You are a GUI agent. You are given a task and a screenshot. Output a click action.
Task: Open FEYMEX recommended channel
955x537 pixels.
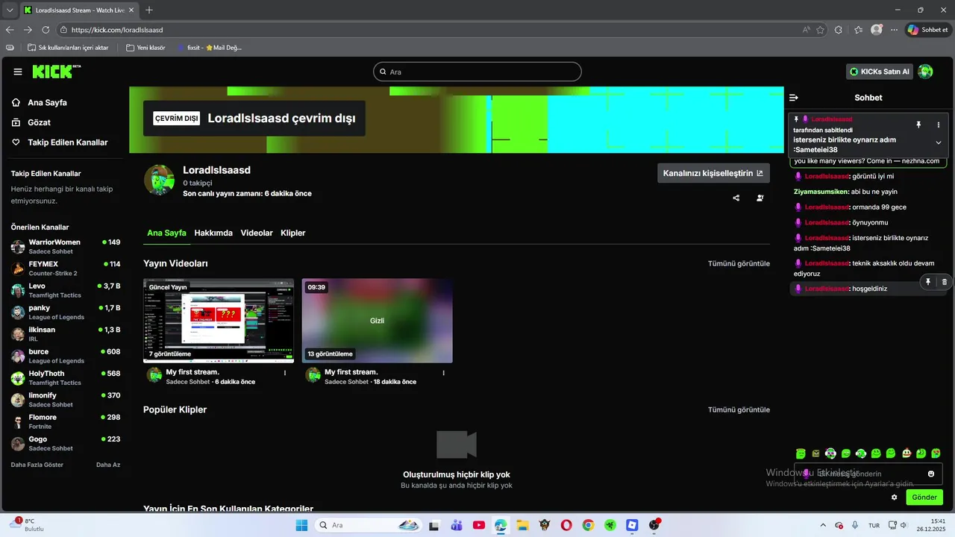pyautogui.click(x=66, y=268)
